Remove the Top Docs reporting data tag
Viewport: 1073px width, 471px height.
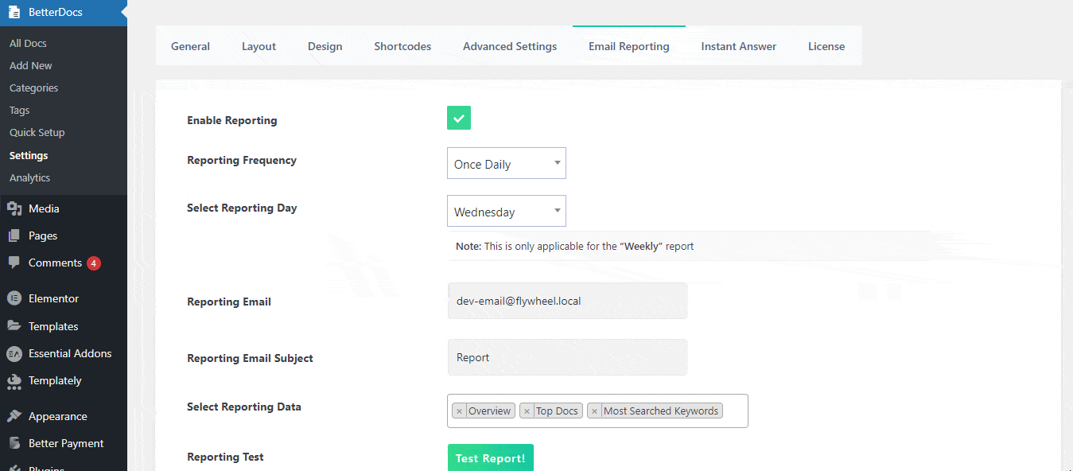click(x=527, y=411)
